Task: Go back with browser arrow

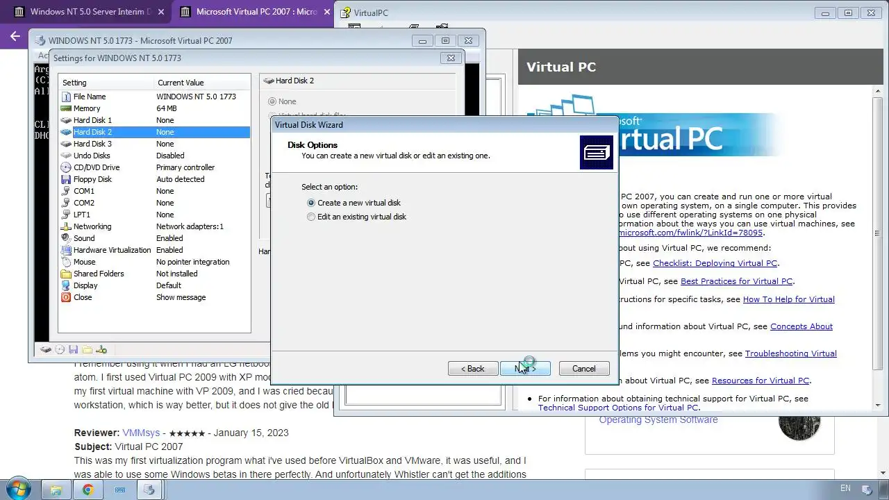Action: click(x=15, y=36)
